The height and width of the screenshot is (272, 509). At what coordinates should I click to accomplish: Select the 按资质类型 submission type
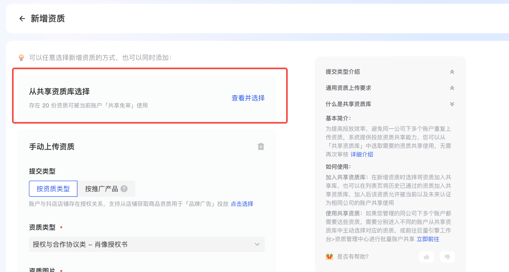[53, 189]
